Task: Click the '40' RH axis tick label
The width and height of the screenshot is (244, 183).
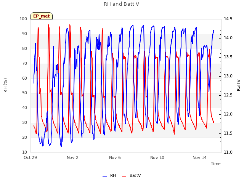Action: (x=24, y=108)
